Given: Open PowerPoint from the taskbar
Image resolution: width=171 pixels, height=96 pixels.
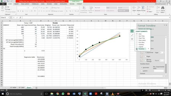Looking at the screenshot, I should 68,94.
